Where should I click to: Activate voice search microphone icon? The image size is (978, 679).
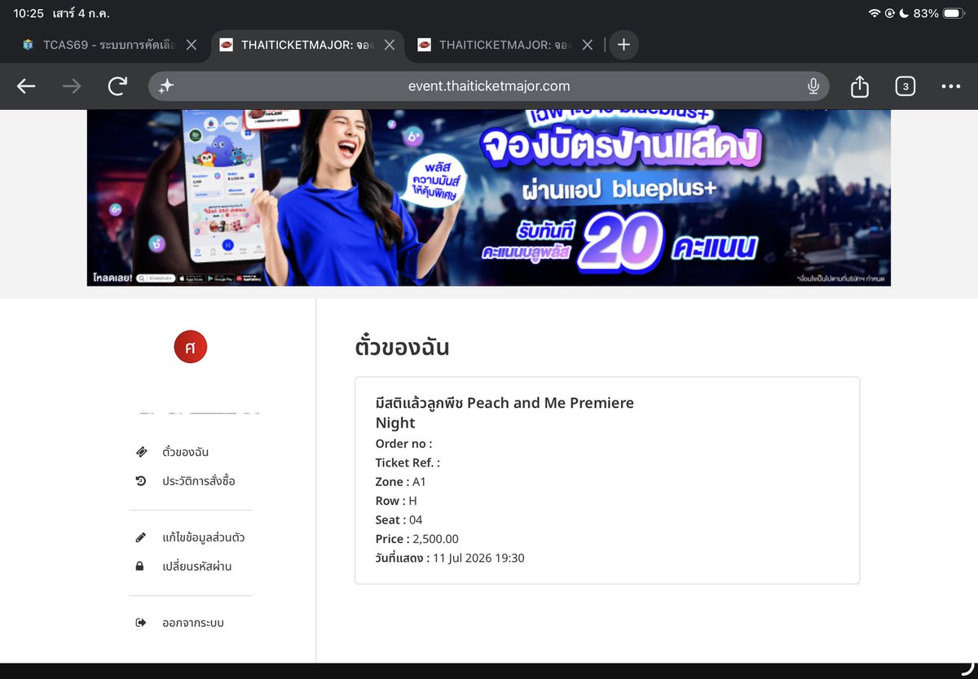tap(813, 86)
